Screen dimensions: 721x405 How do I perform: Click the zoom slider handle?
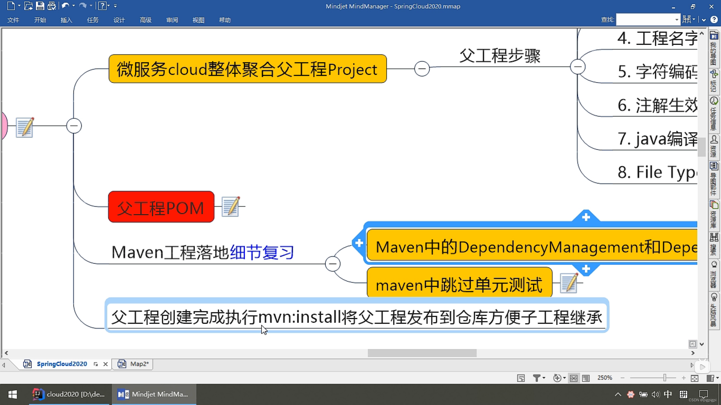pyautogui.click(x=665, y=378)
